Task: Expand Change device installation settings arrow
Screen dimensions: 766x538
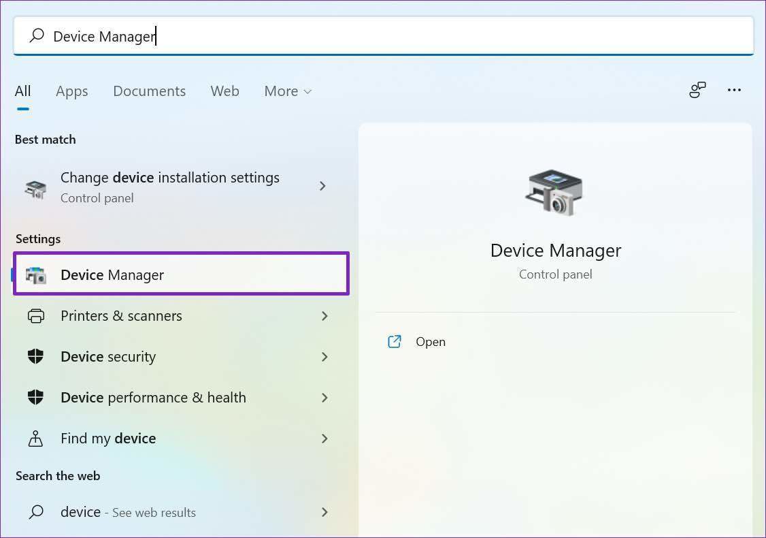Action: pyautogui.click(x=323, y=186)
